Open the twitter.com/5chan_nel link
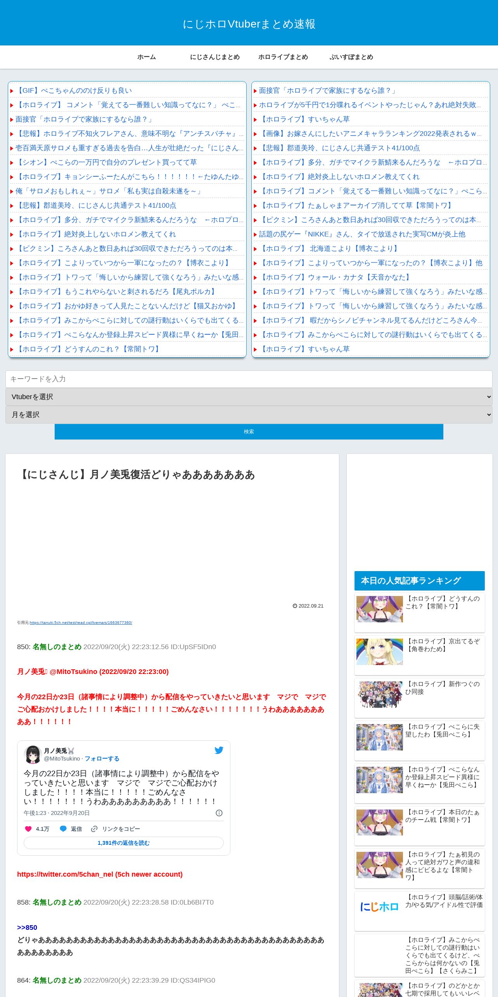Screen dimensions: 498x997 (100, 874)
